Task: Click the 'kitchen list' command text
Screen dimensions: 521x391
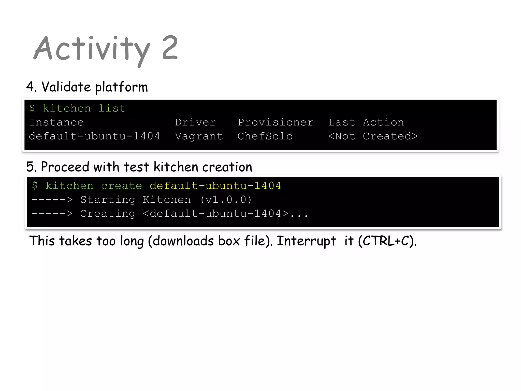Action: coord(84,108)
